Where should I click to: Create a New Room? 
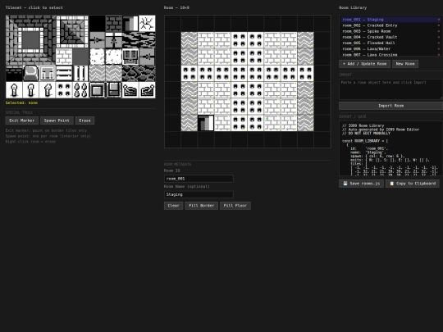click(x=405, y=64)
